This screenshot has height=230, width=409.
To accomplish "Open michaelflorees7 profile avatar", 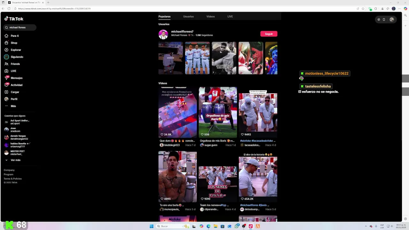I will (x=163, y=34).
